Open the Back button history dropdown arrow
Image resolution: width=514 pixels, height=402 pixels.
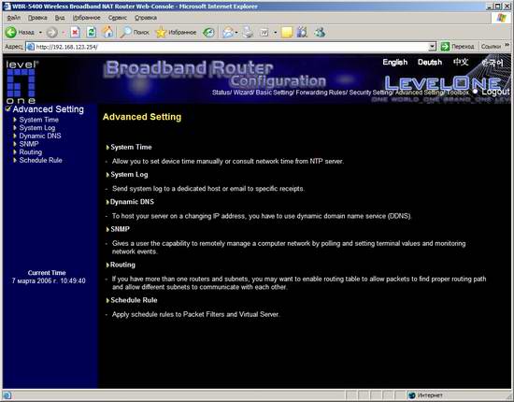(x=40, y=32)
